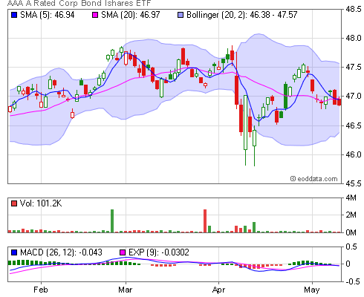
Task: Select the Apr label on the time axis
Action: [x=218, y=290]
